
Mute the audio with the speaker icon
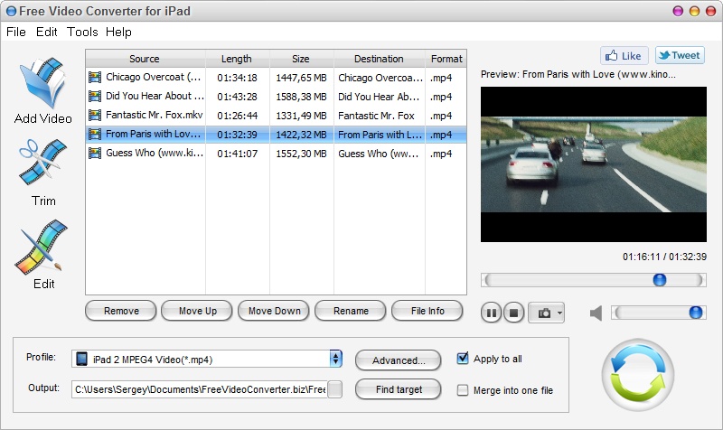[x=596, y=313]
